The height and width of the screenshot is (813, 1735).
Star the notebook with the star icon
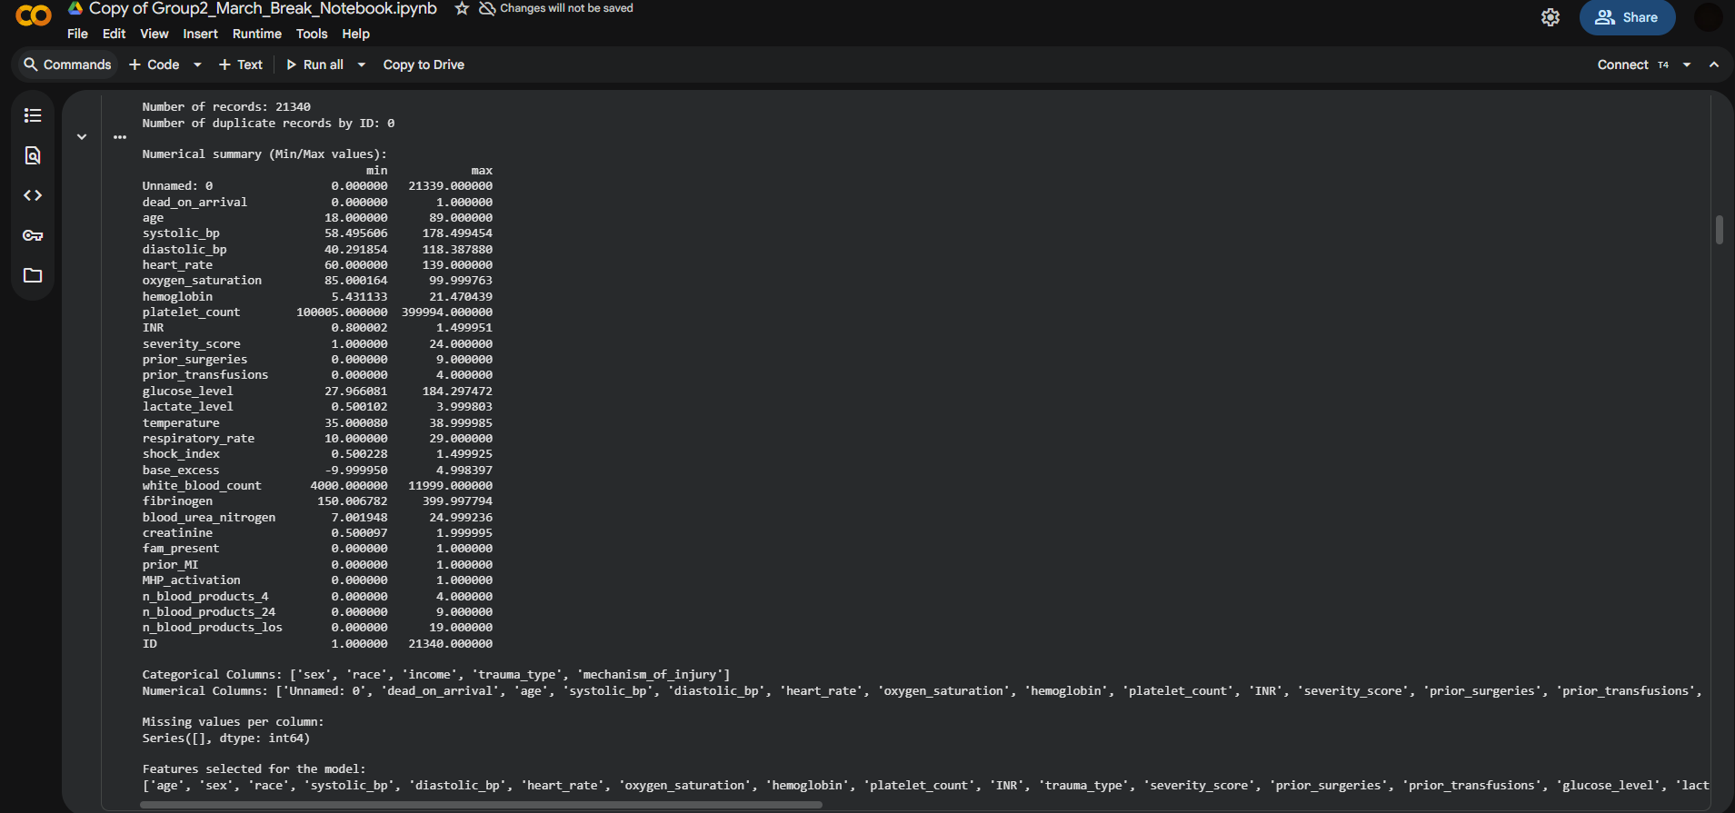tap(462, 8)
